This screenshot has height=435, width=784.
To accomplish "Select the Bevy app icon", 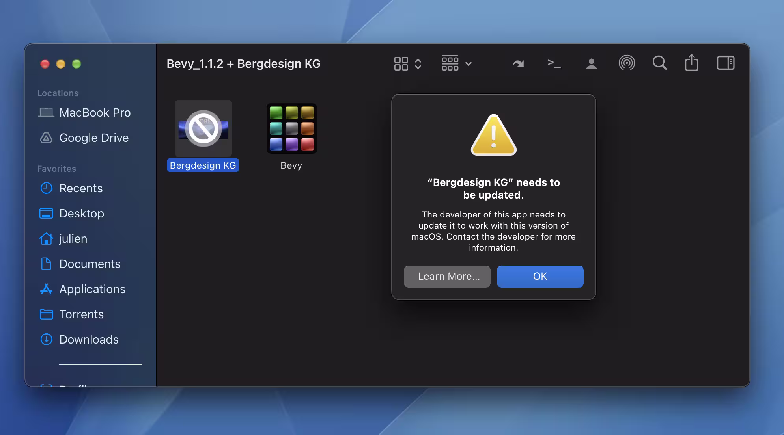I will (292, 128).
